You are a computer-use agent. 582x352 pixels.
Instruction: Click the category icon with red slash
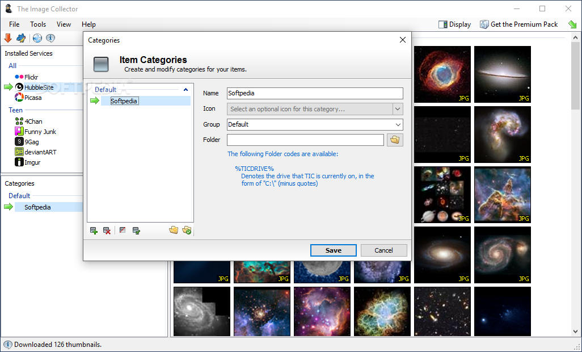(123, 230)
